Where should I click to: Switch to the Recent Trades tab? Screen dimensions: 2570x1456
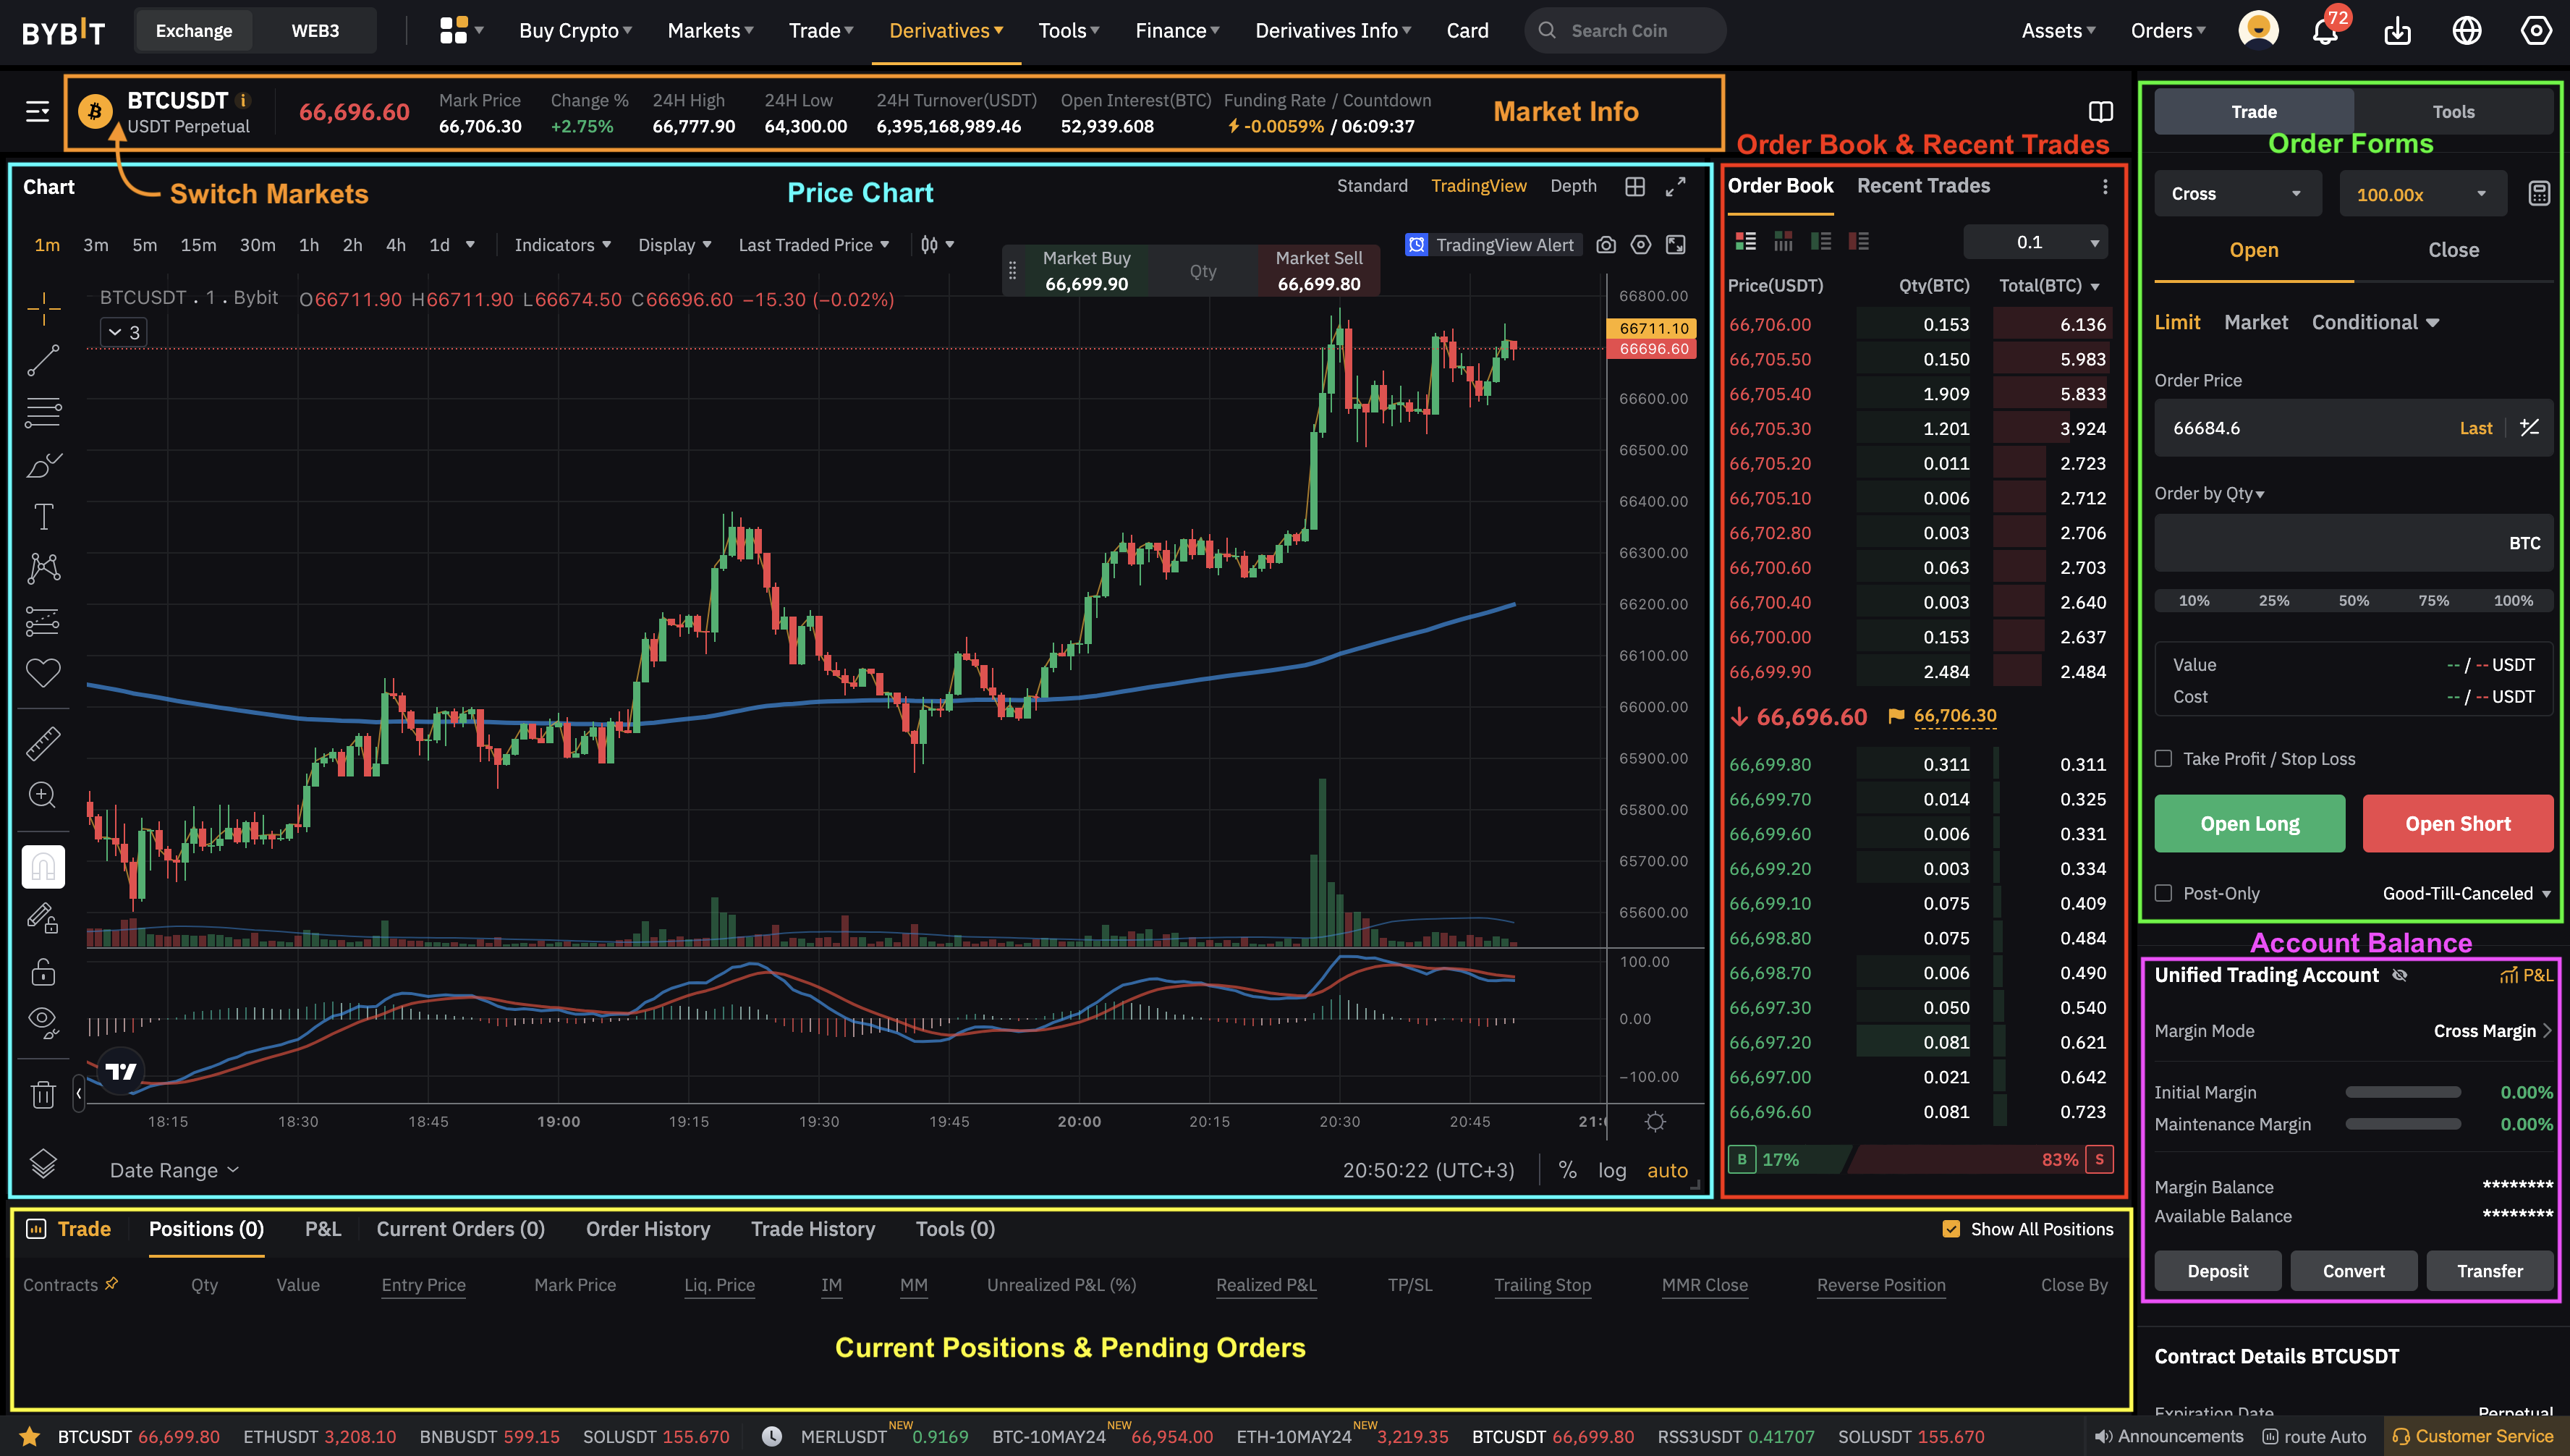1922,185
